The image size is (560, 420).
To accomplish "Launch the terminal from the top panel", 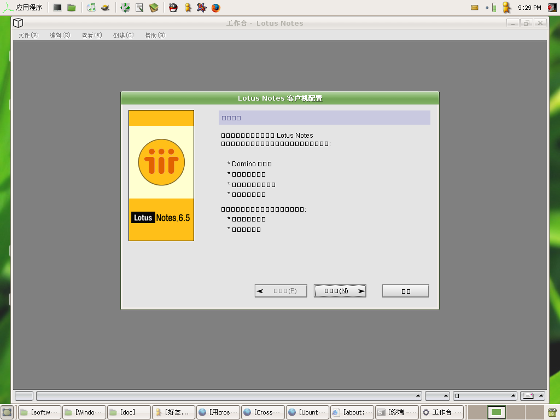I will (57, 8).
